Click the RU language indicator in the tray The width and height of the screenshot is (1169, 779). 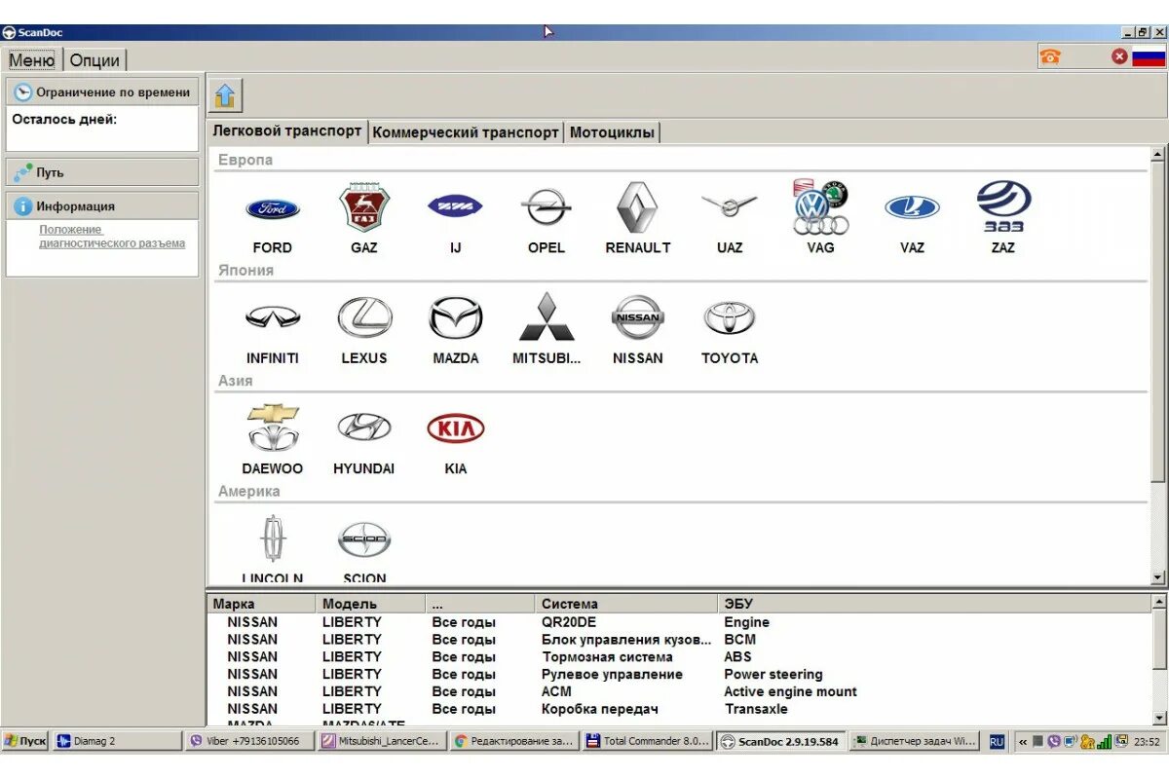pyautogui.click(x=997, y=742)
